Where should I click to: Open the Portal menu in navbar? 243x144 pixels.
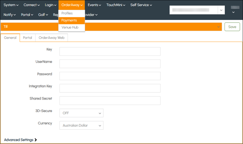27,15
